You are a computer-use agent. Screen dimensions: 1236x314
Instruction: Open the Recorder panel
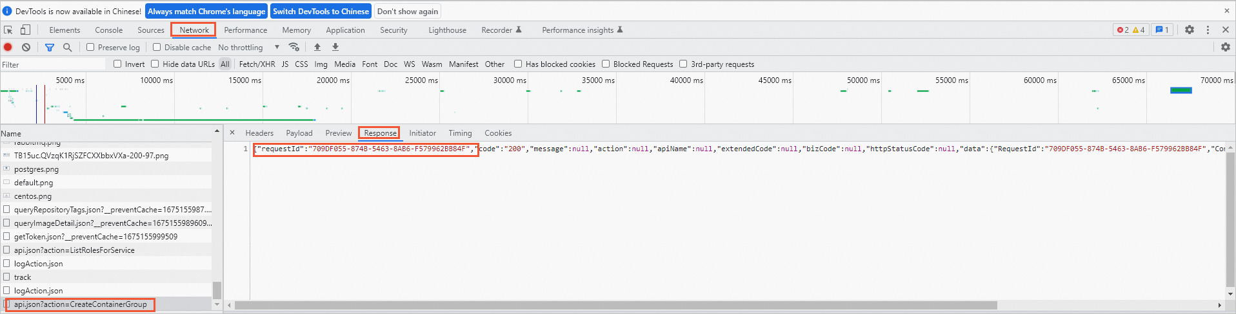pyautogui.click(x=501, y=30)
